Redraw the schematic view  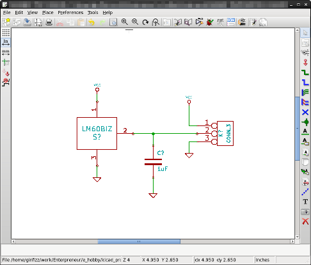[x=145, y=22]
